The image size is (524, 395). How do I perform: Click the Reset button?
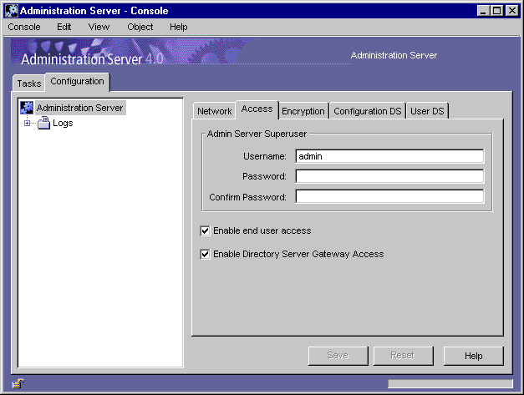(x=403, y=356)
